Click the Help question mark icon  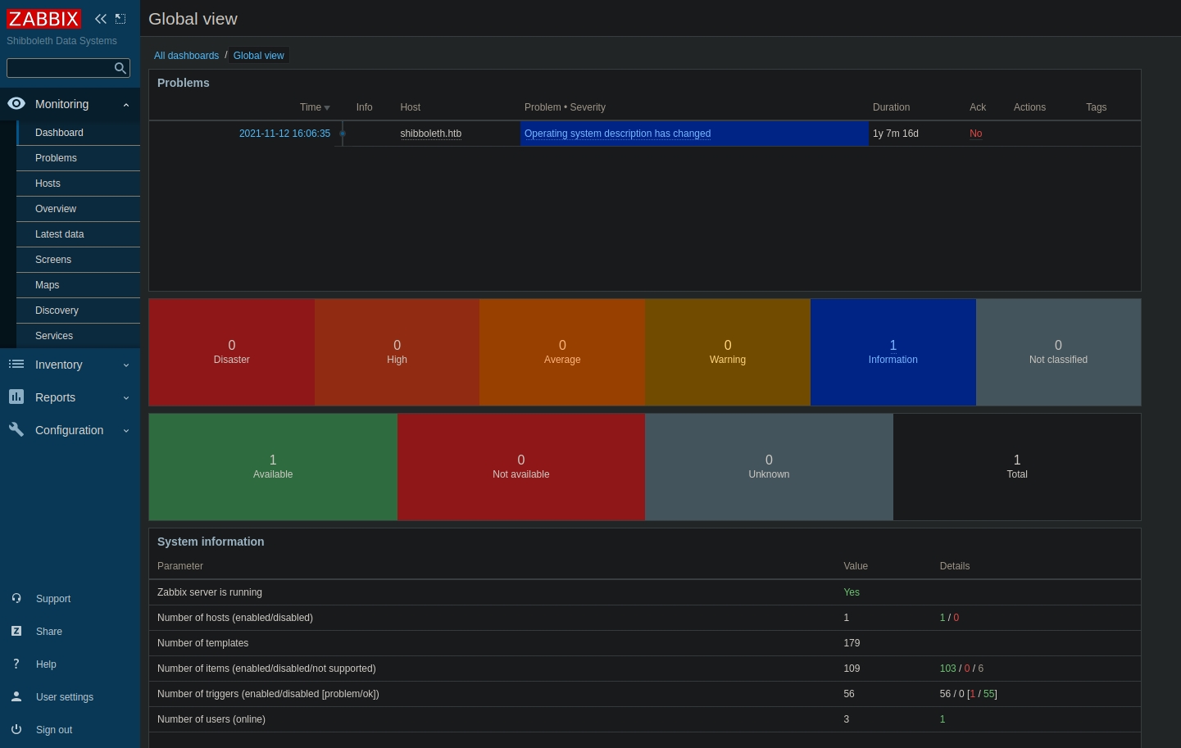click(16, 664)
